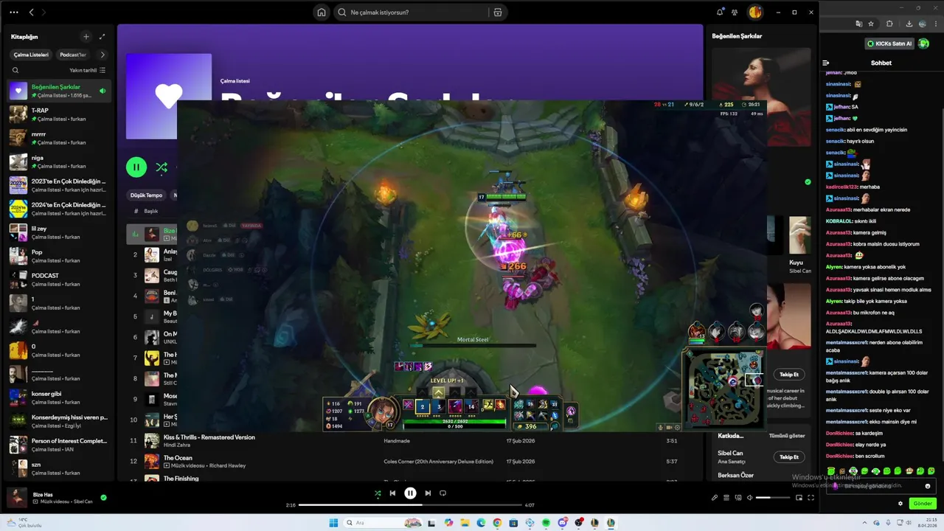
Task: Toggle the Düşük Tempo filter chip
Action: coord(146,195)
